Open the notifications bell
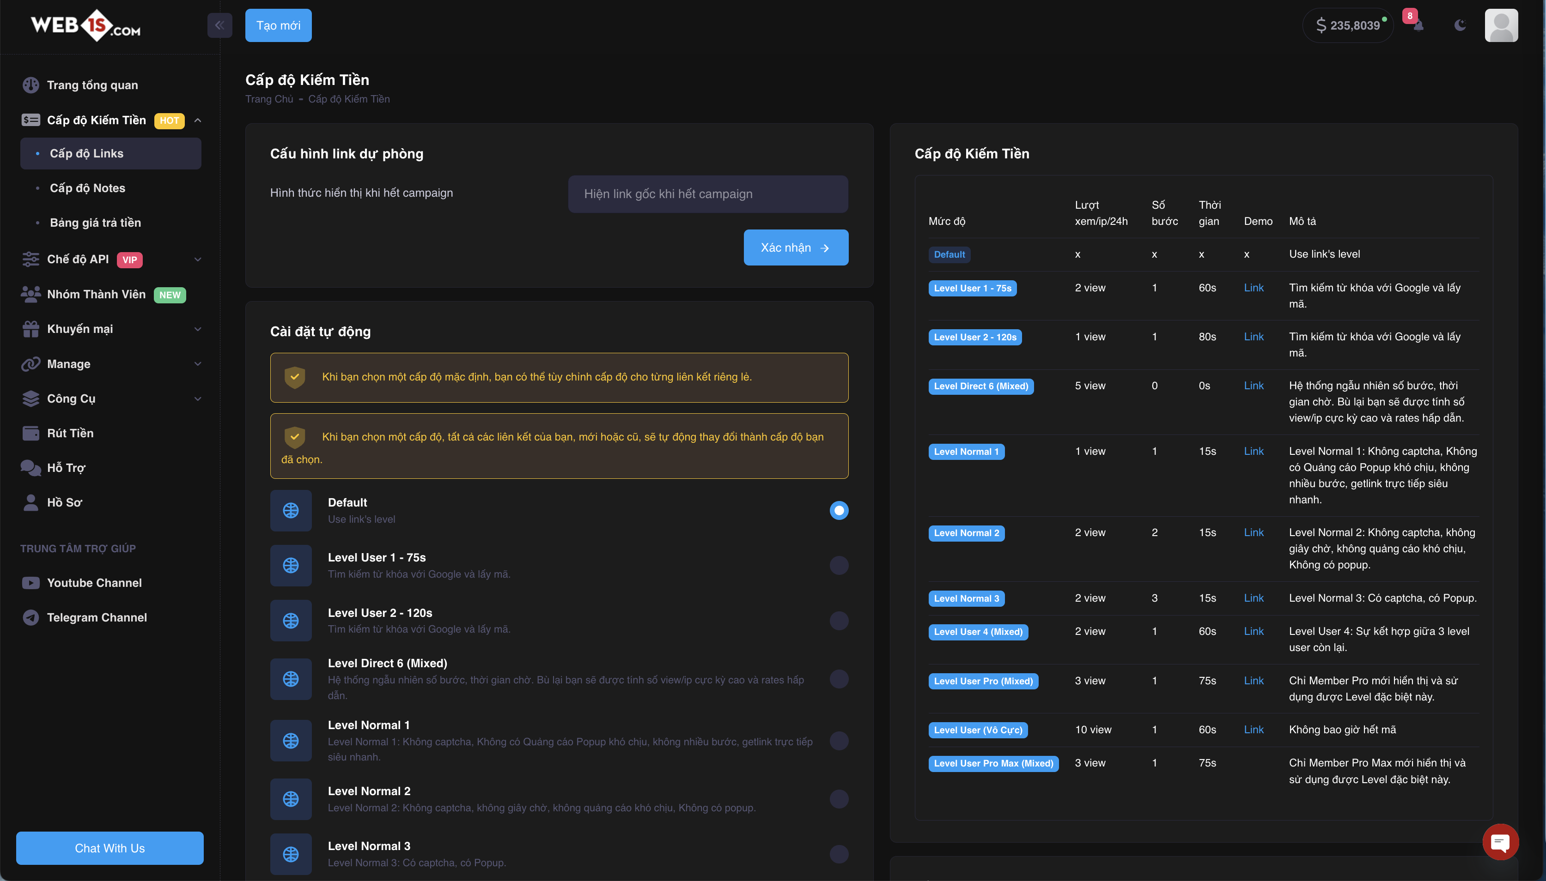1546x881 pixels. pos(1418,25)
